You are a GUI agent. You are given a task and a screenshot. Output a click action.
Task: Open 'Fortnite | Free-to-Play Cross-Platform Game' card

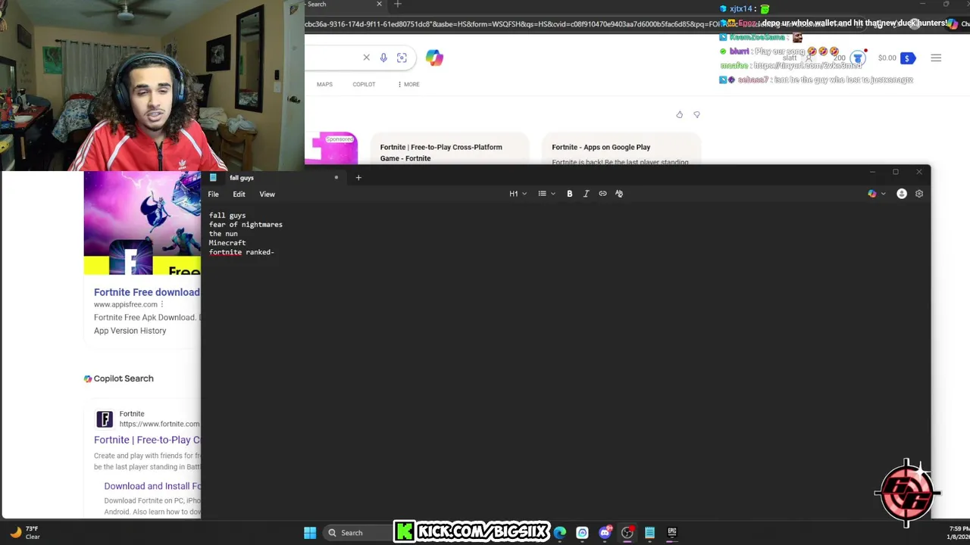click(449, 151)
